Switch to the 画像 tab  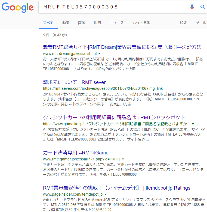click(82, 23)
